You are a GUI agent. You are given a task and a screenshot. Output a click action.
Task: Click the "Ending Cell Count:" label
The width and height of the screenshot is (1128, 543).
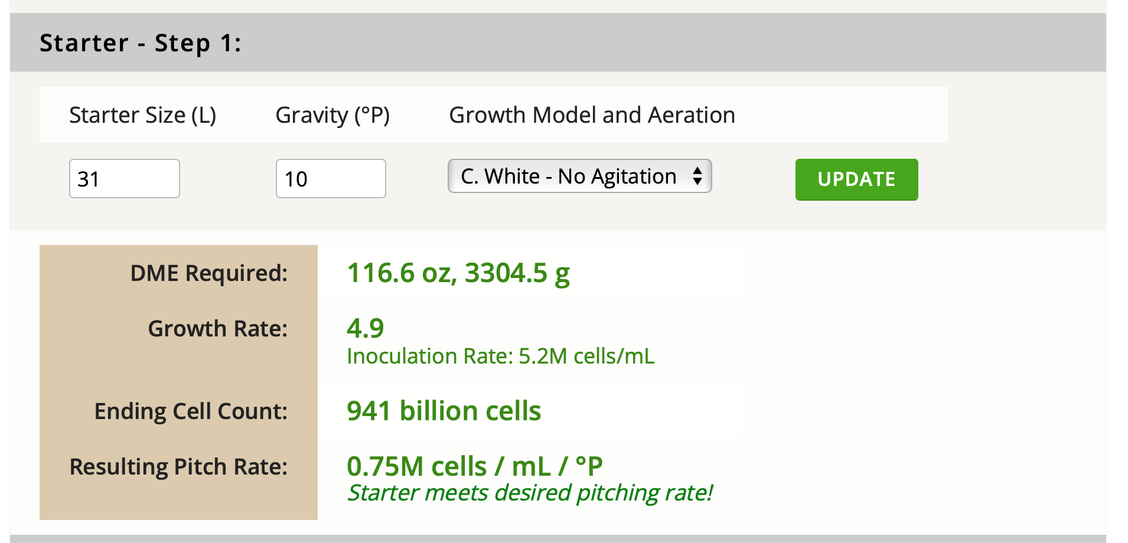point(191,411)
